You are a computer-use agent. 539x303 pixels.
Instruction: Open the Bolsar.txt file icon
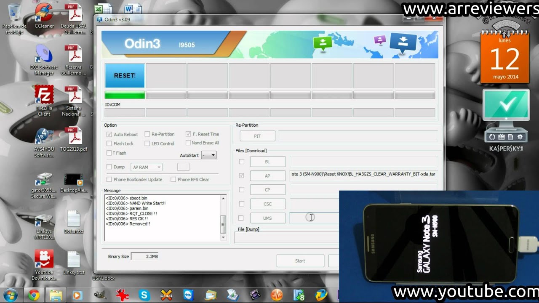point(73,222)
